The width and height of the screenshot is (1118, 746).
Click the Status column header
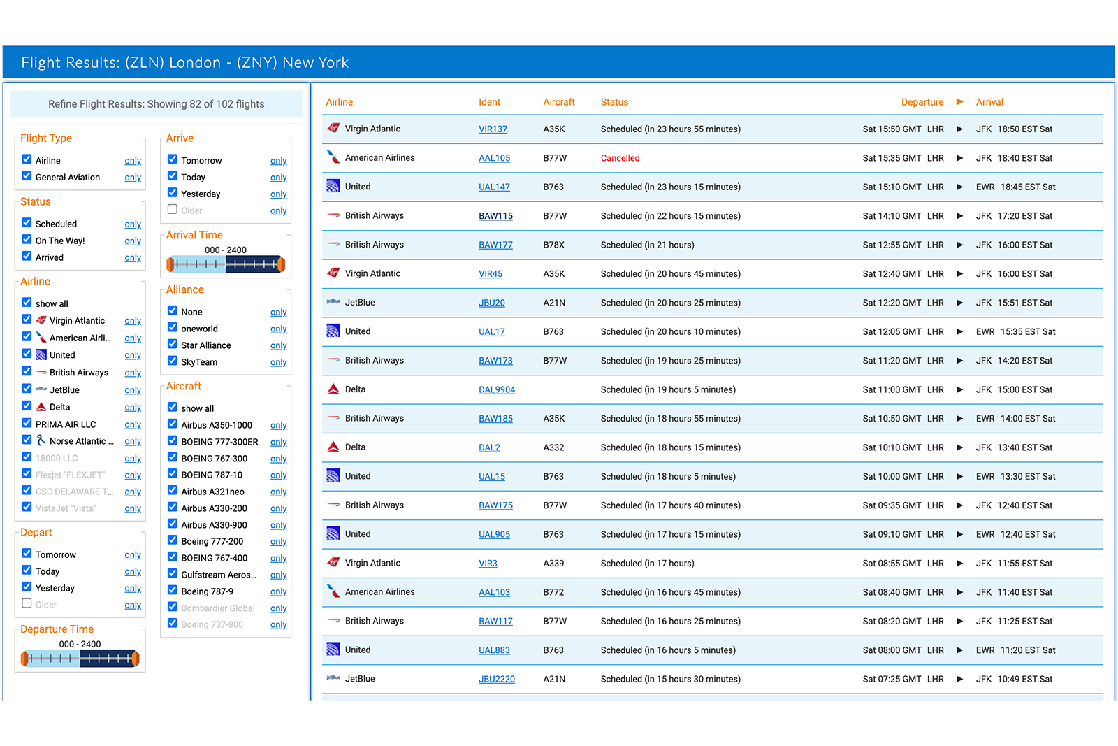(614, 101)
